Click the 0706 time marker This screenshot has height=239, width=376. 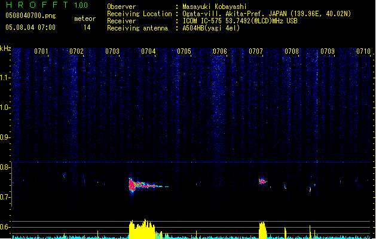tap(220, 51)
